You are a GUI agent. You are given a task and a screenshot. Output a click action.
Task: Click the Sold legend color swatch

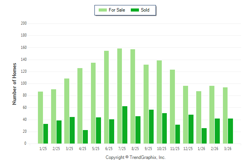pyautogui.click(x=135, y=10)
